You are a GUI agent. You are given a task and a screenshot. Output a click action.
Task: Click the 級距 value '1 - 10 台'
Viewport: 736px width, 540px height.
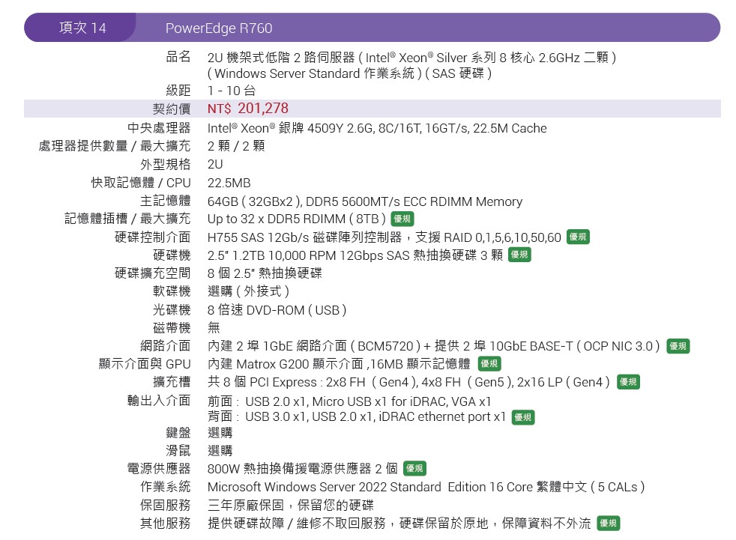(x=232, y=91)
